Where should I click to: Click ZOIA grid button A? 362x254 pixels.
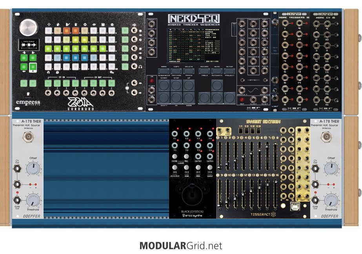coord(48,31)
